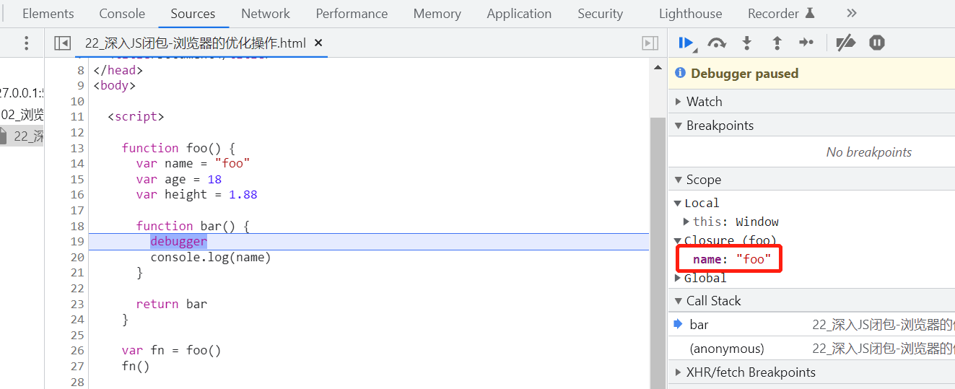
Task: Click line number 20 in gutter
Action: click(77, 257)
